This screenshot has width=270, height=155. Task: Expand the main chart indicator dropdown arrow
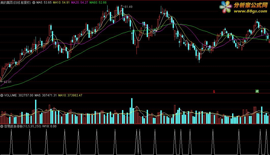point(34,3)
